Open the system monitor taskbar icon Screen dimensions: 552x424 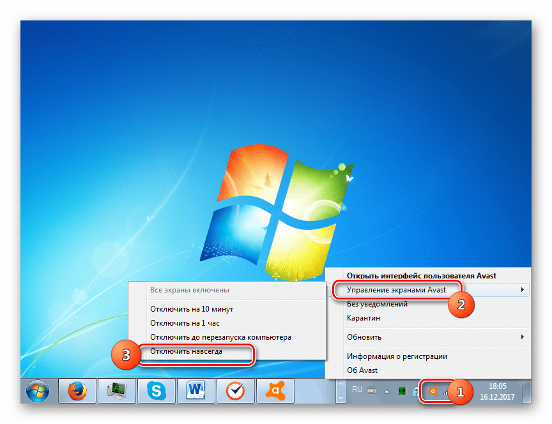(115, 390)
